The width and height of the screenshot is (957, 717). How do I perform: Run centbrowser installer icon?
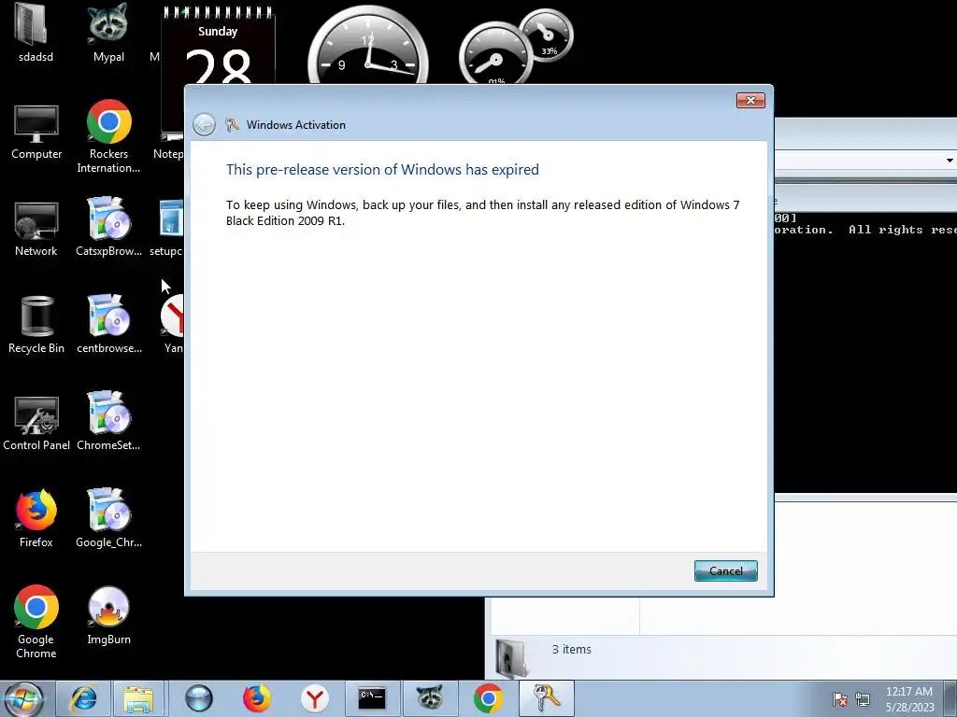point(108,323)
